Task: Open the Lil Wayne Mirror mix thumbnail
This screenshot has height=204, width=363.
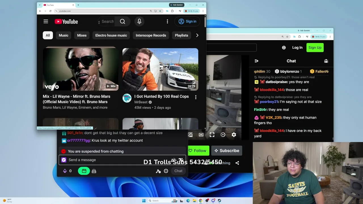Action: pyautogui.click(x=81, y=69)
